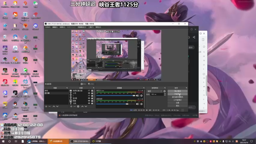Screen dimensions: 256x144
Task: Switch to 斗鱼直播伴侣 taskbar item
Action: [58, 141]
